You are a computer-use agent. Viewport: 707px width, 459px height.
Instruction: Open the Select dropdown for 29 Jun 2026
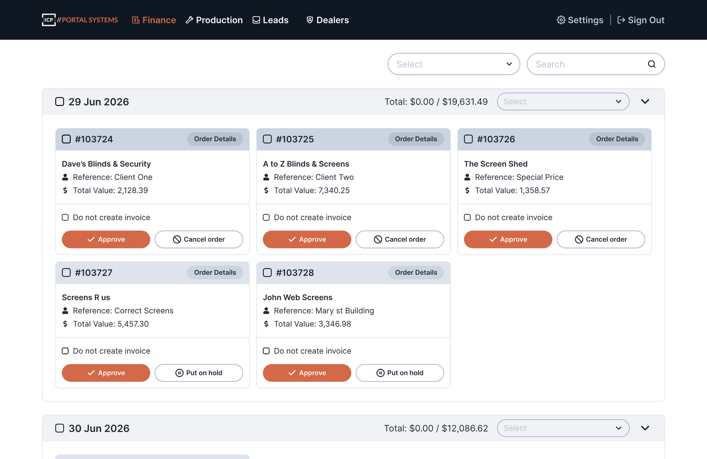[x=563, y=102]
